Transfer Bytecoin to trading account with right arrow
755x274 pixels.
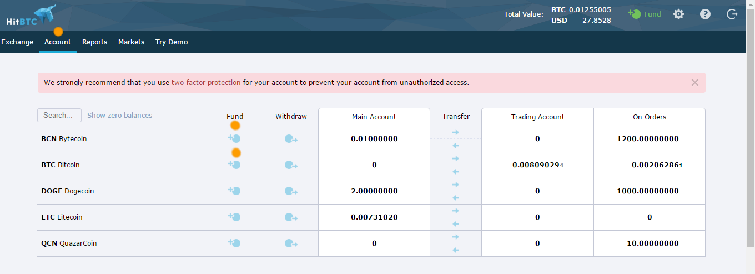(x=456, y=132)
